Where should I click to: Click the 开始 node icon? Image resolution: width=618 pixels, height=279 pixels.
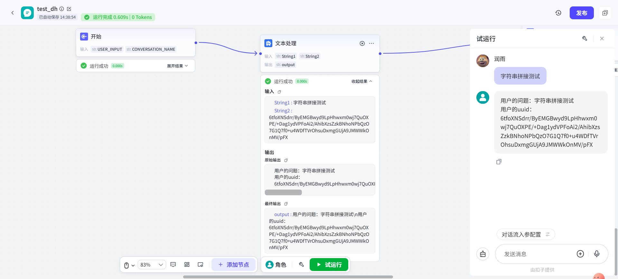84,37
